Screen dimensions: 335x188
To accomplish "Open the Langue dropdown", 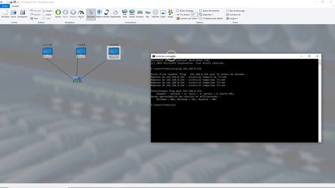I will tap(232, 19).
